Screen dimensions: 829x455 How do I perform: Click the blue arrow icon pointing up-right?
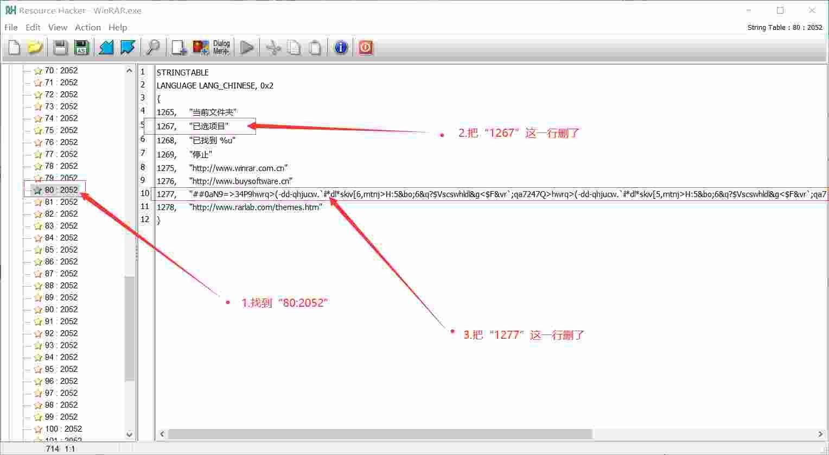127,48
